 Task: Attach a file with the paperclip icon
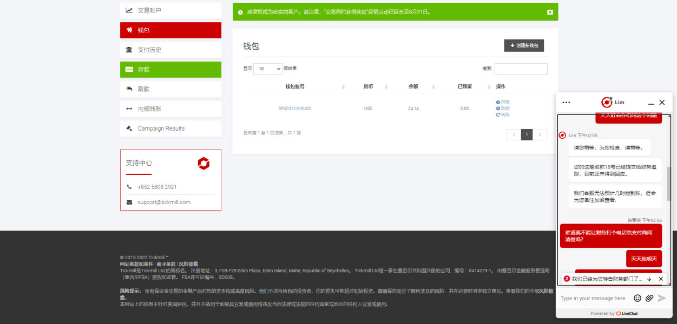[649, 298]
